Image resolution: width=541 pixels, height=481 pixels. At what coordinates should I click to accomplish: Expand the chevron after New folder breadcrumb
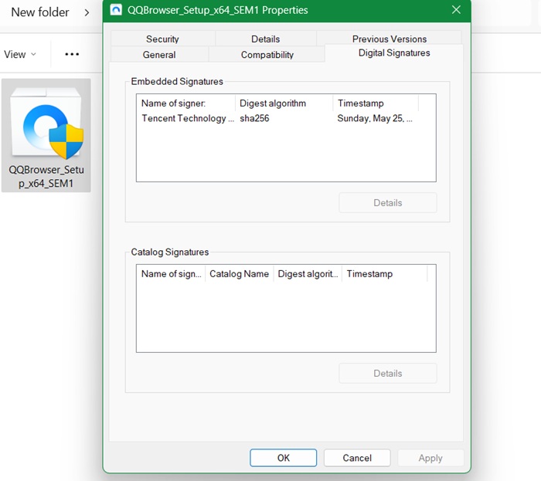click(87, 13)
